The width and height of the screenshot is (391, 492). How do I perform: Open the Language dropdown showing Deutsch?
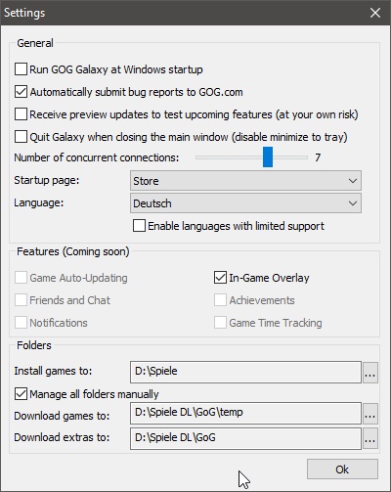tap(245, 203)
